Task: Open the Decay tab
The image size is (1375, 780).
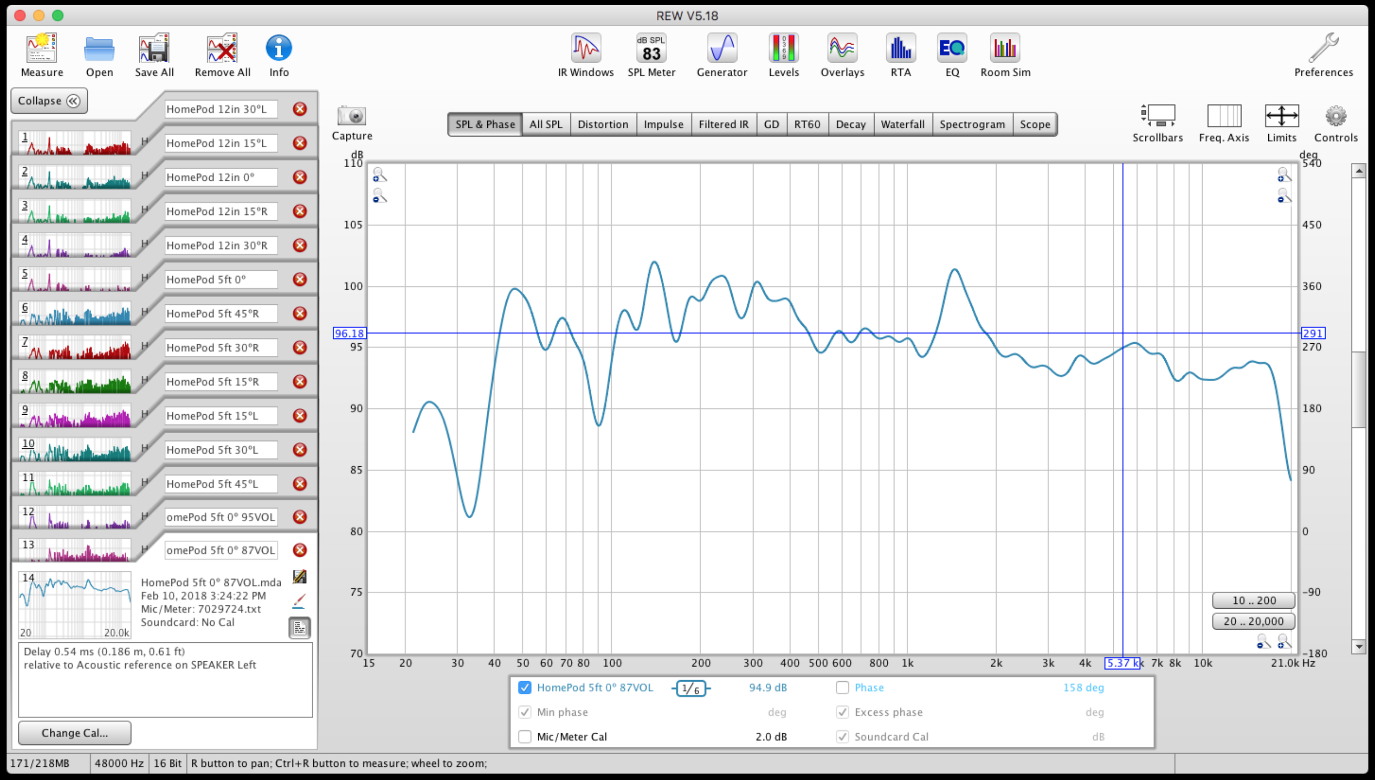Action: [x=850, y=124]
